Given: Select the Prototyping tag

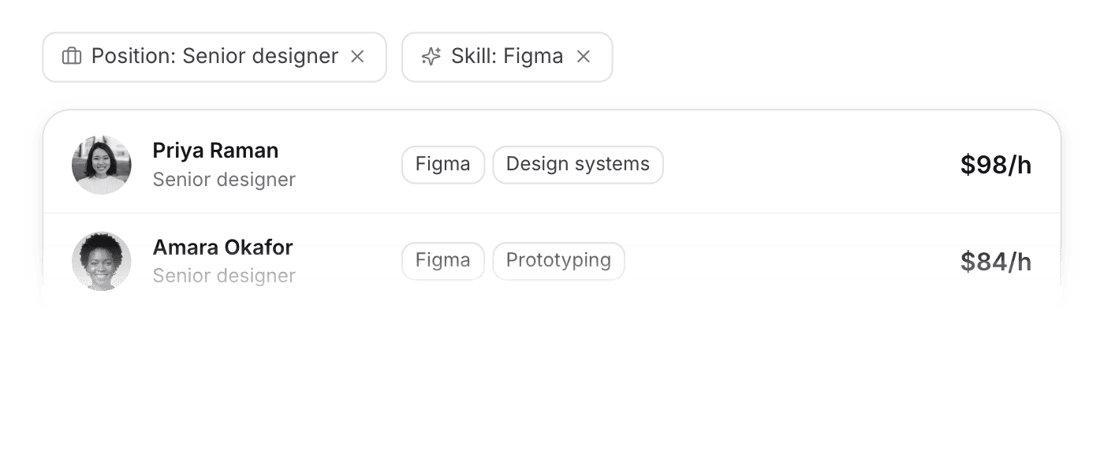Looking at the screenshot, I should [559, 261].
